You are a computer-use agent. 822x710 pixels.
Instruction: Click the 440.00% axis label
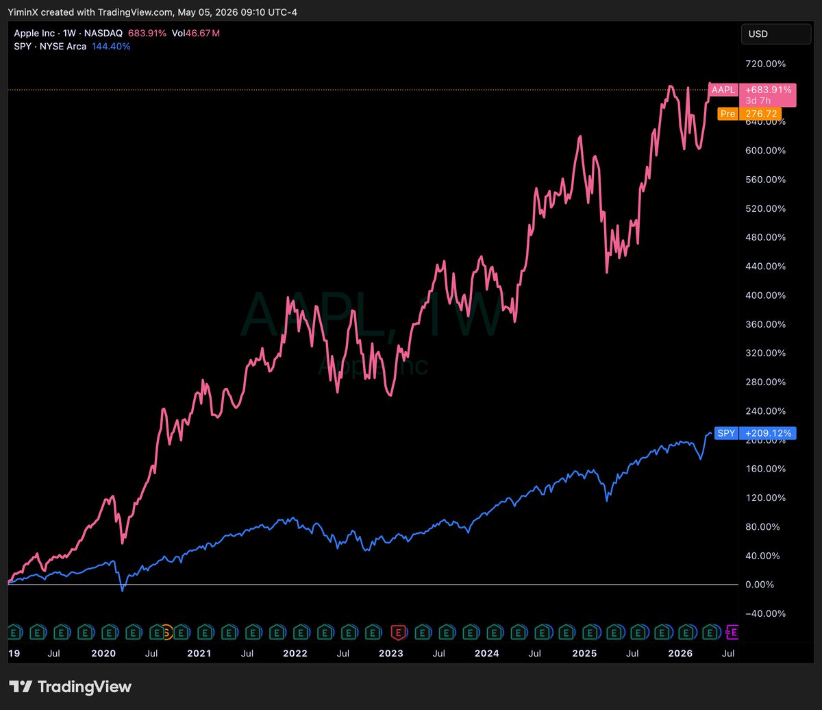tap(766, 267)
